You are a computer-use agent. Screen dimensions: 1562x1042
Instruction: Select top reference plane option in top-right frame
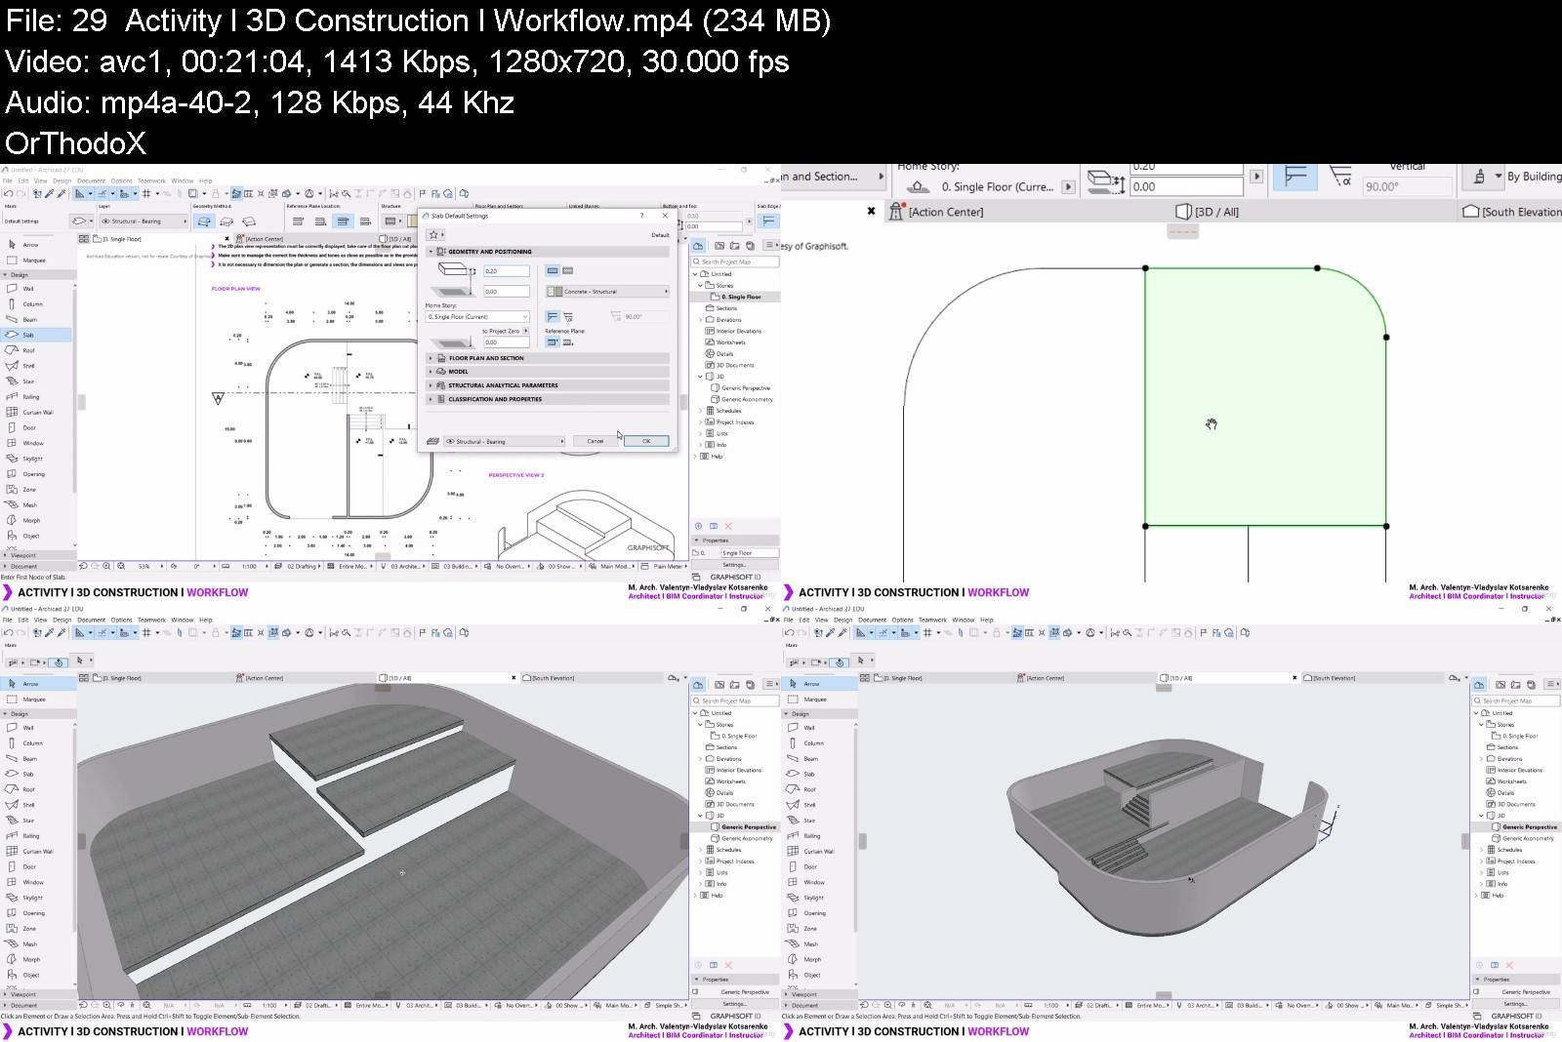pyautogui.click(x=1295, y=177)
